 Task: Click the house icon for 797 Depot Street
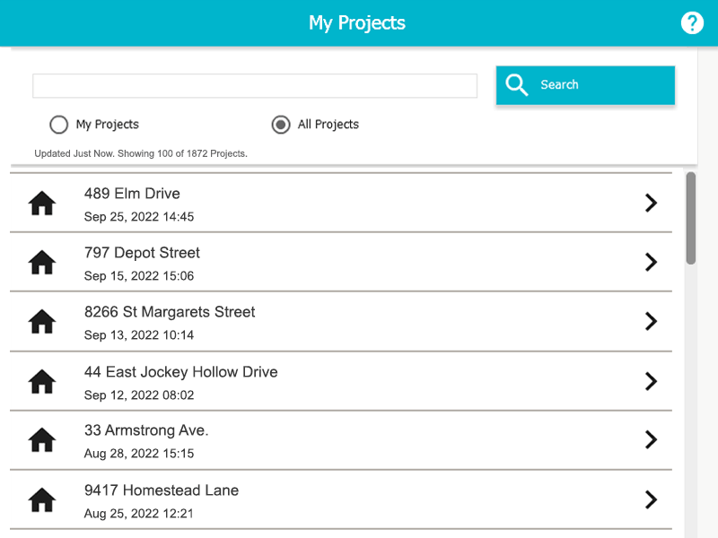pyautogui.click(x=41, y=262)
